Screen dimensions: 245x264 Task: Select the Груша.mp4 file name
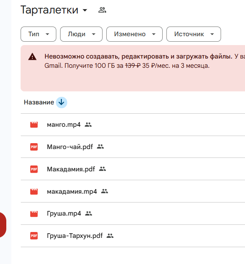[x=64, y=213]
